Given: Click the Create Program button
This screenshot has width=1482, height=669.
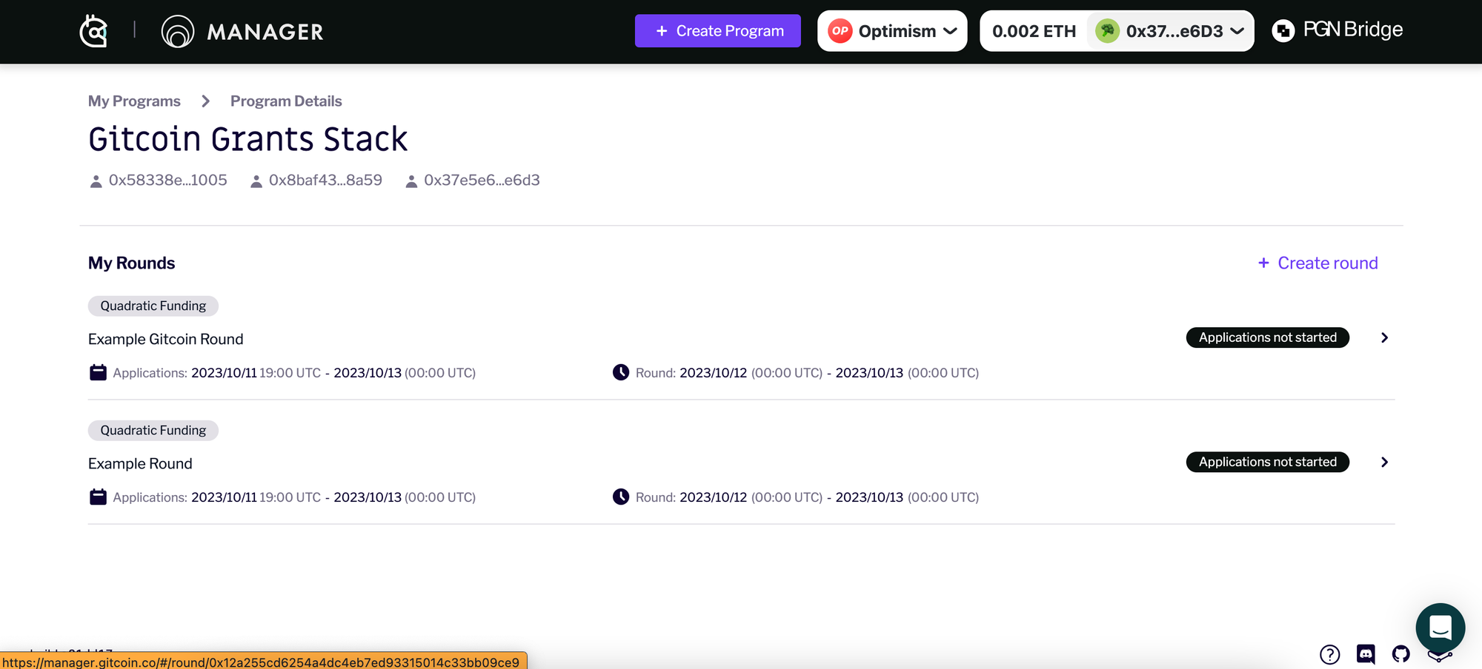Looking at the screenshot, I should 717,31.
